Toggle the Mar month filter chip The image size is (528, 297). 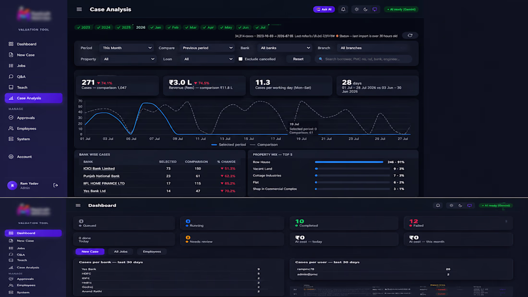tap(191, 28)
